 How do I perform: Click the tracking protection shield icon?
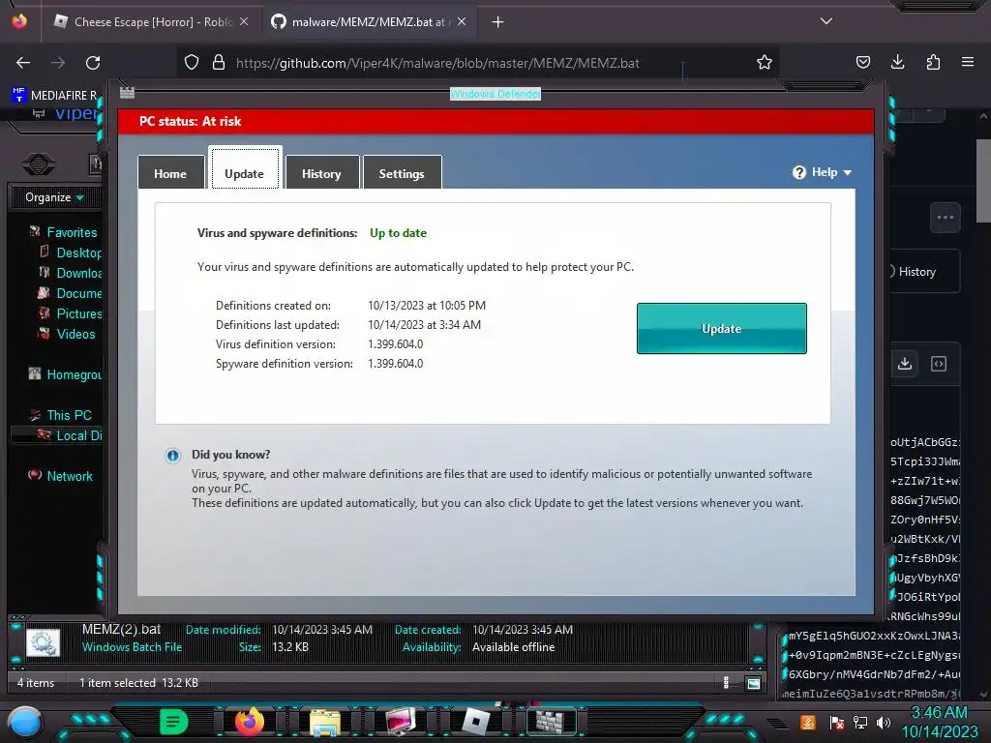coord(192,62)
